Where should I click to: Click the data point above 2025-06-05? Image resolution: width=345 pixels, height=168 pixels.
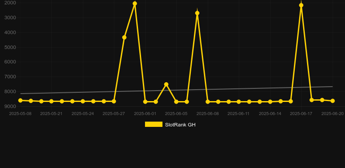[x=176, y=101]
